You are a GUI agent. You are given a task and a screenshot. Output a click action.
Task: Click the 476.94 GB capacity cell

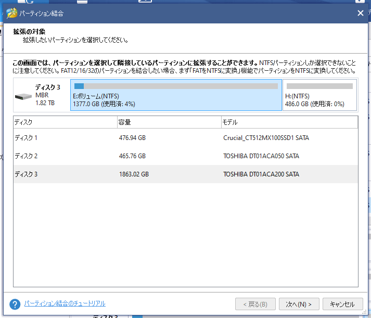pos(132,138)
